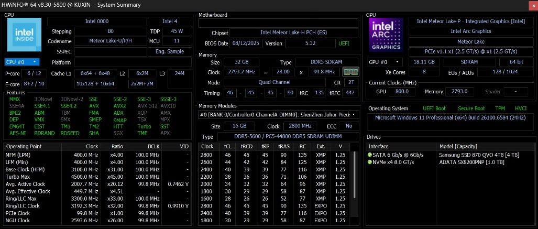Click the BIOS Version 5.32 field

[311, 43]
